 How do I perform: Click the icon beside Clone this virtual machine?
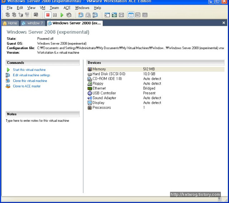8,81
